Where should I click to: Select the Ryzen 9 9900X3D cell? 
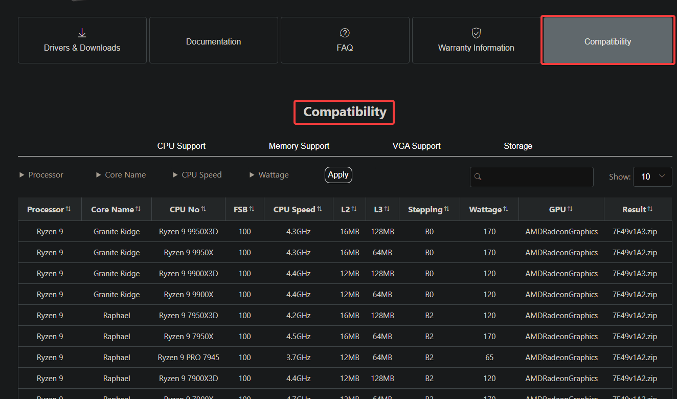pyautogui.click(x=189, y=274)
